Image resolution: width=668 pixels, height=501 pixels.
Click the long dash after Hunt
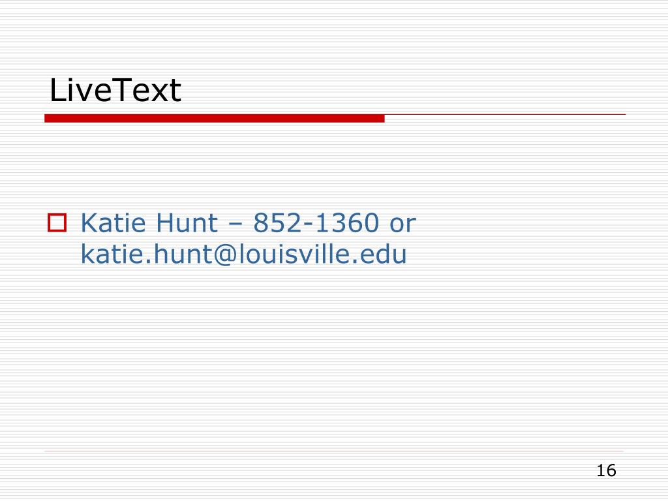[235, 224]
